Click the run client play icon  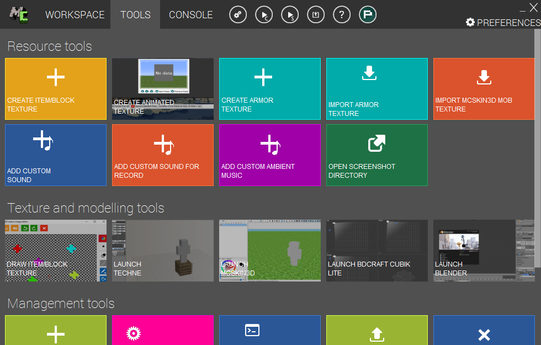point(264,15)
